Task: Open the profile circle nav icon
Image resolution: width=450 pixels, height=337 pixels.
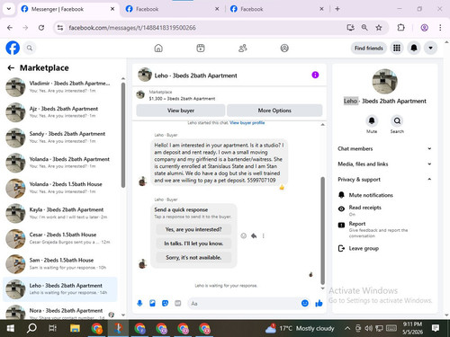Action: [284, 48]
